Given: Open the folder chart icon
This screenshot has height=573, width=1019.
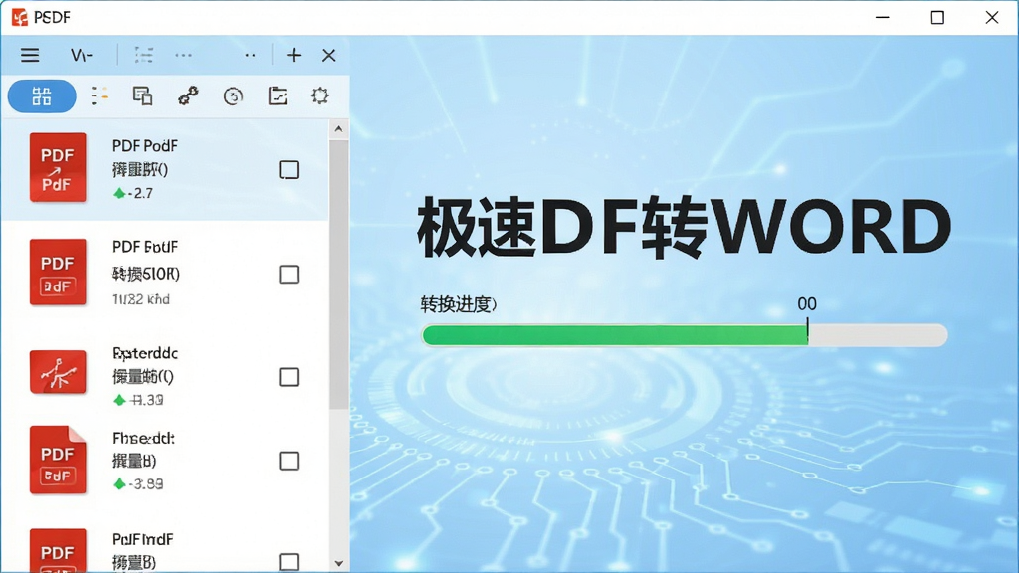Looking at the screenshot, I should (278, 96).
